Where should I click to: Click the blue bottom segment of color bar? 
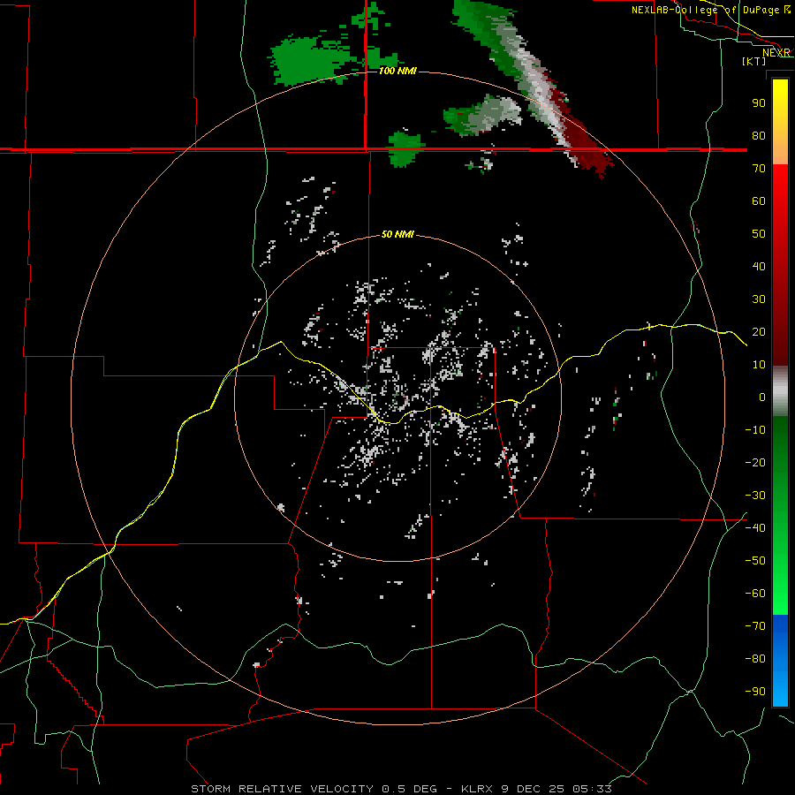[780, 661]
